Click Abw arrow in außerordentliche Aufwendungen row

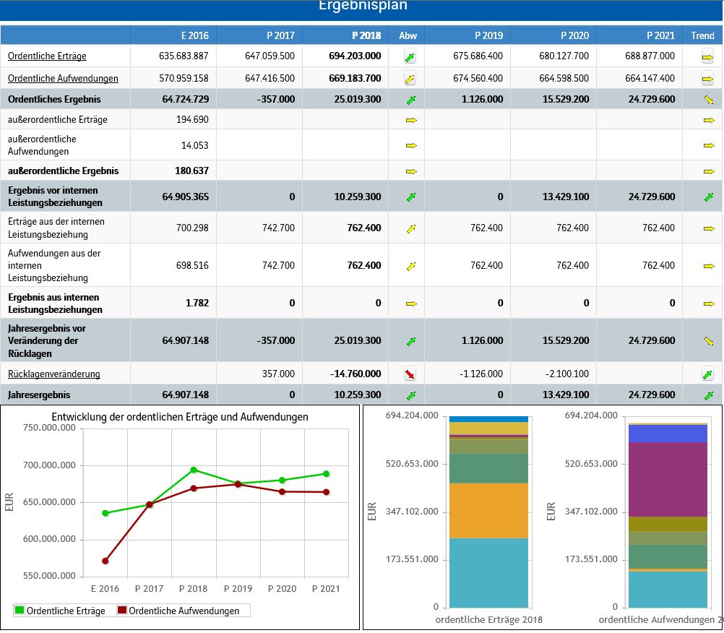tap(411, 145)
